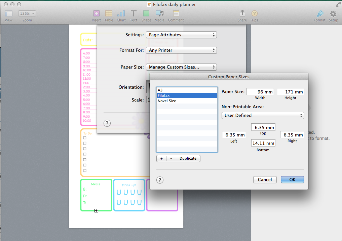Toggle fullscreen arrows in title bar
Screen dimensions: 342x241
[x=338, y=4]
